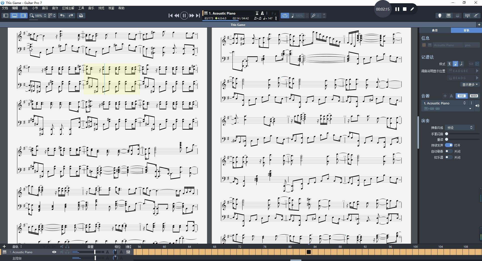The image size is (482, 261).
Task: Redo the last undone action
Action: [x=71, y=16]
